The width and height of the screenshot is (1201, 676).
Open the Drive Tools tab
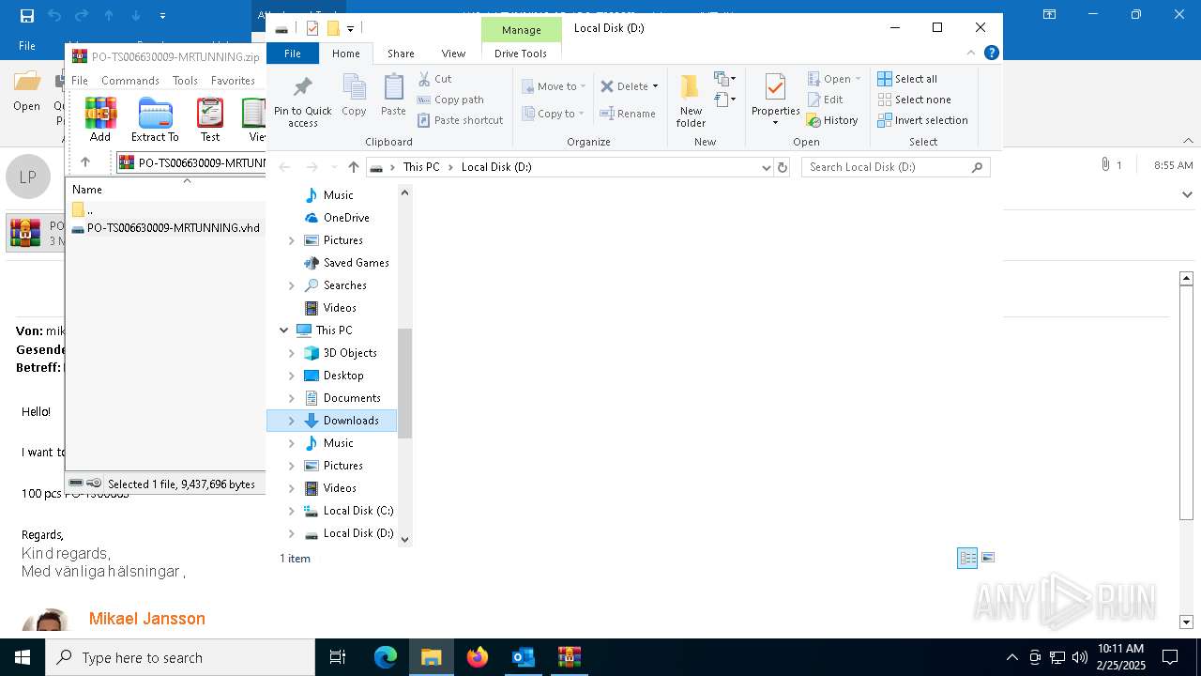pos(521,54)
